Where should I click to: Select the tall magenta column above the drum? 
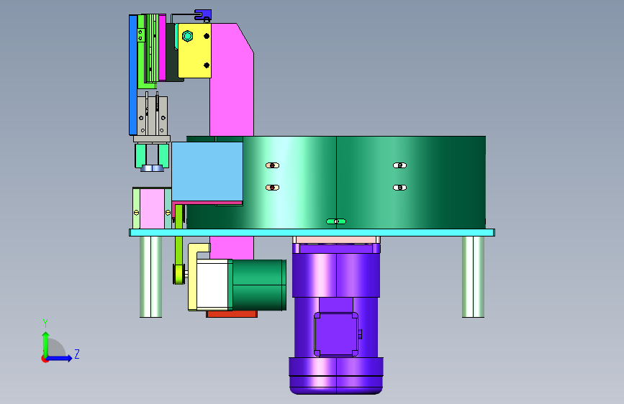232,80
